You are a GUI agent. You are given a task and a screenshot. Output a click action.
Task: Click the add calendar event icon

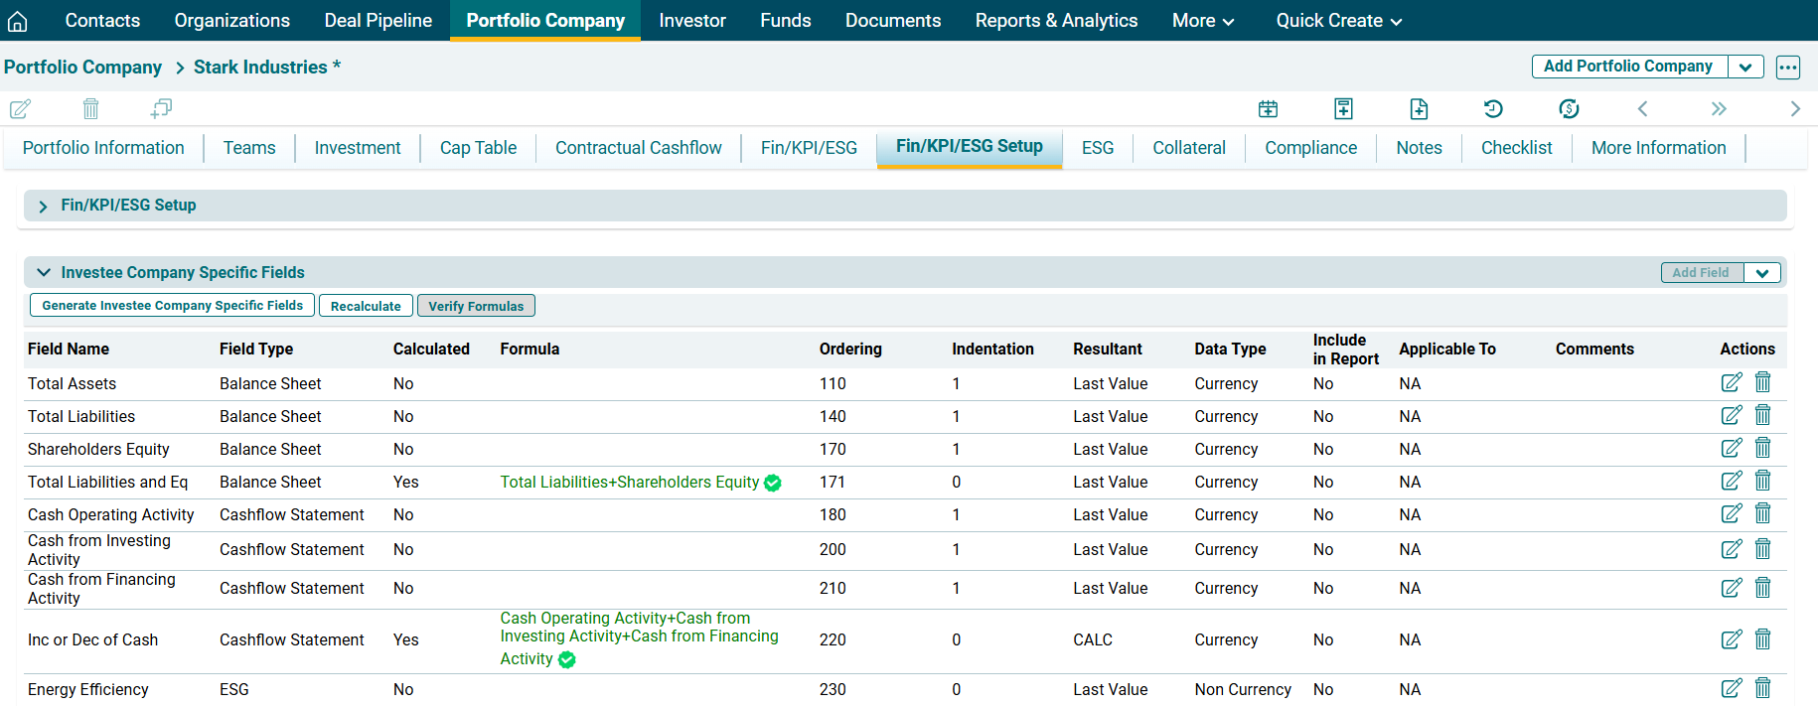point(1268,109)
